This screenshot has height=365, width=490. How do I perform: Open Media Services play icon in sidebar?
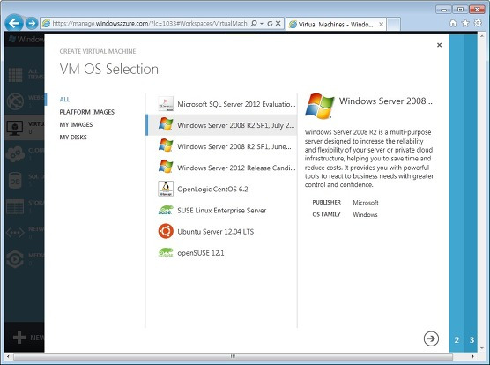(15, 258)
